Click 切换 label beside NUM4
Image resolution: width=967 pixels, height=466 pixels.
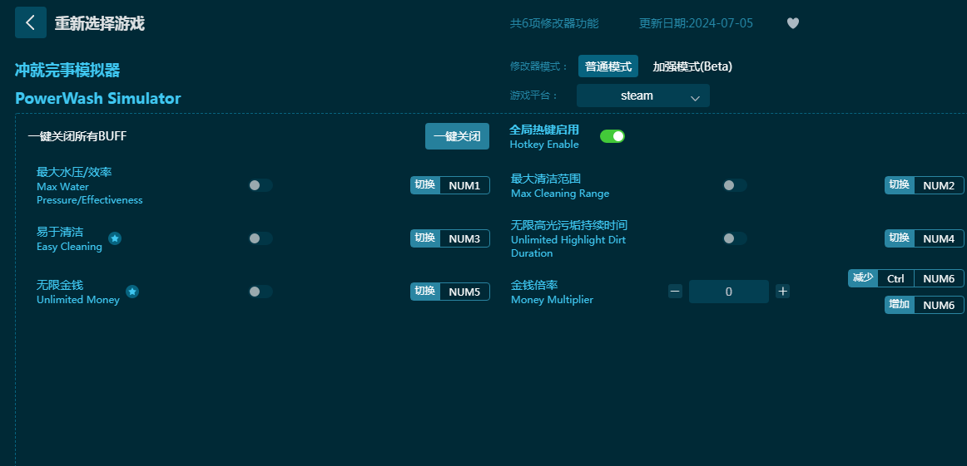[899, 238]
